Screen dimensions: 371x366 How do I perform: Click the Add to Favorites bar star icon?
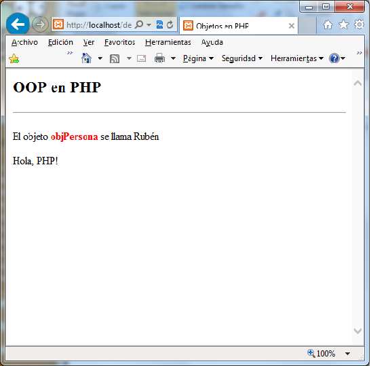tap(14, 58)
